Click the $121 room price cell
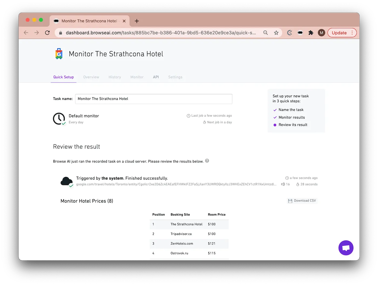The height and width of the screenshot is (285, 378). click(x=212, y=244)
